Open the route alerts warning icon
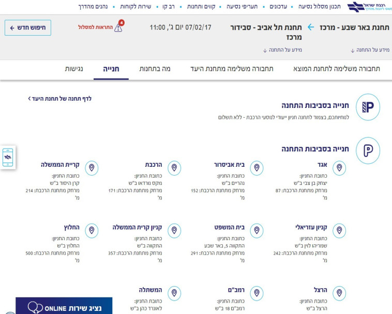 click(x=118, y=27)
